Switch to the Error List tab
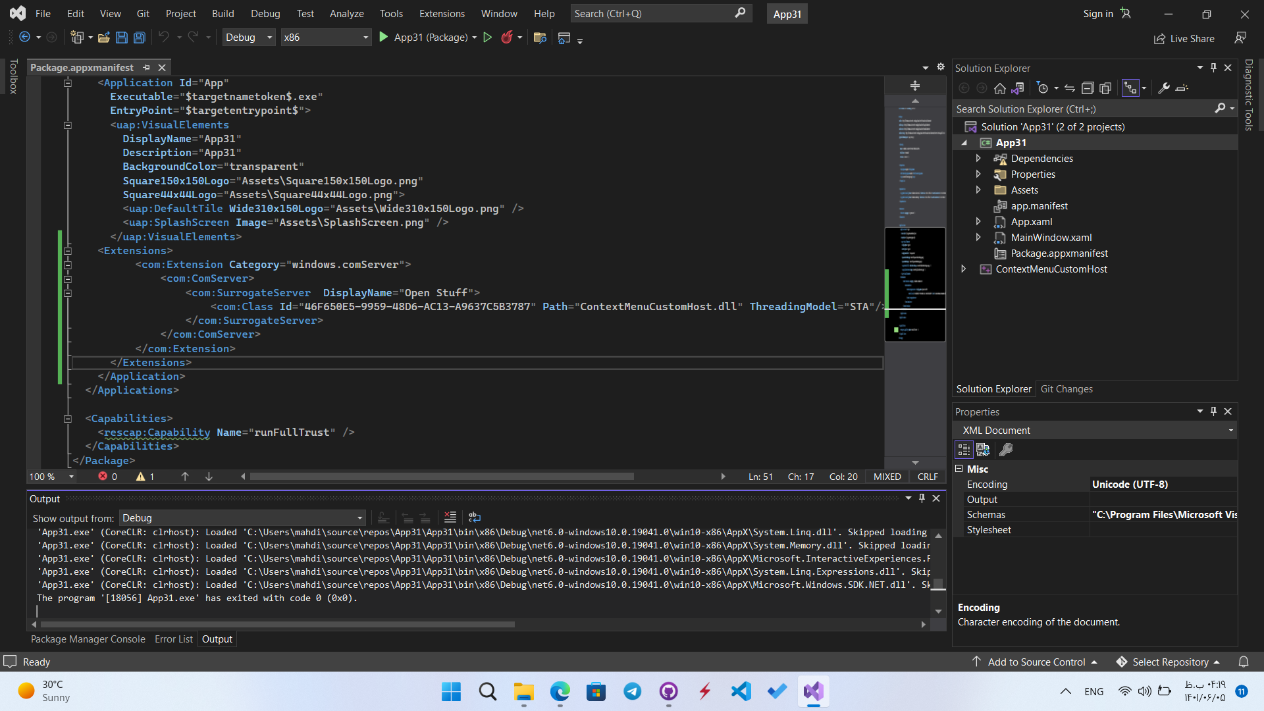 point(174,639)
